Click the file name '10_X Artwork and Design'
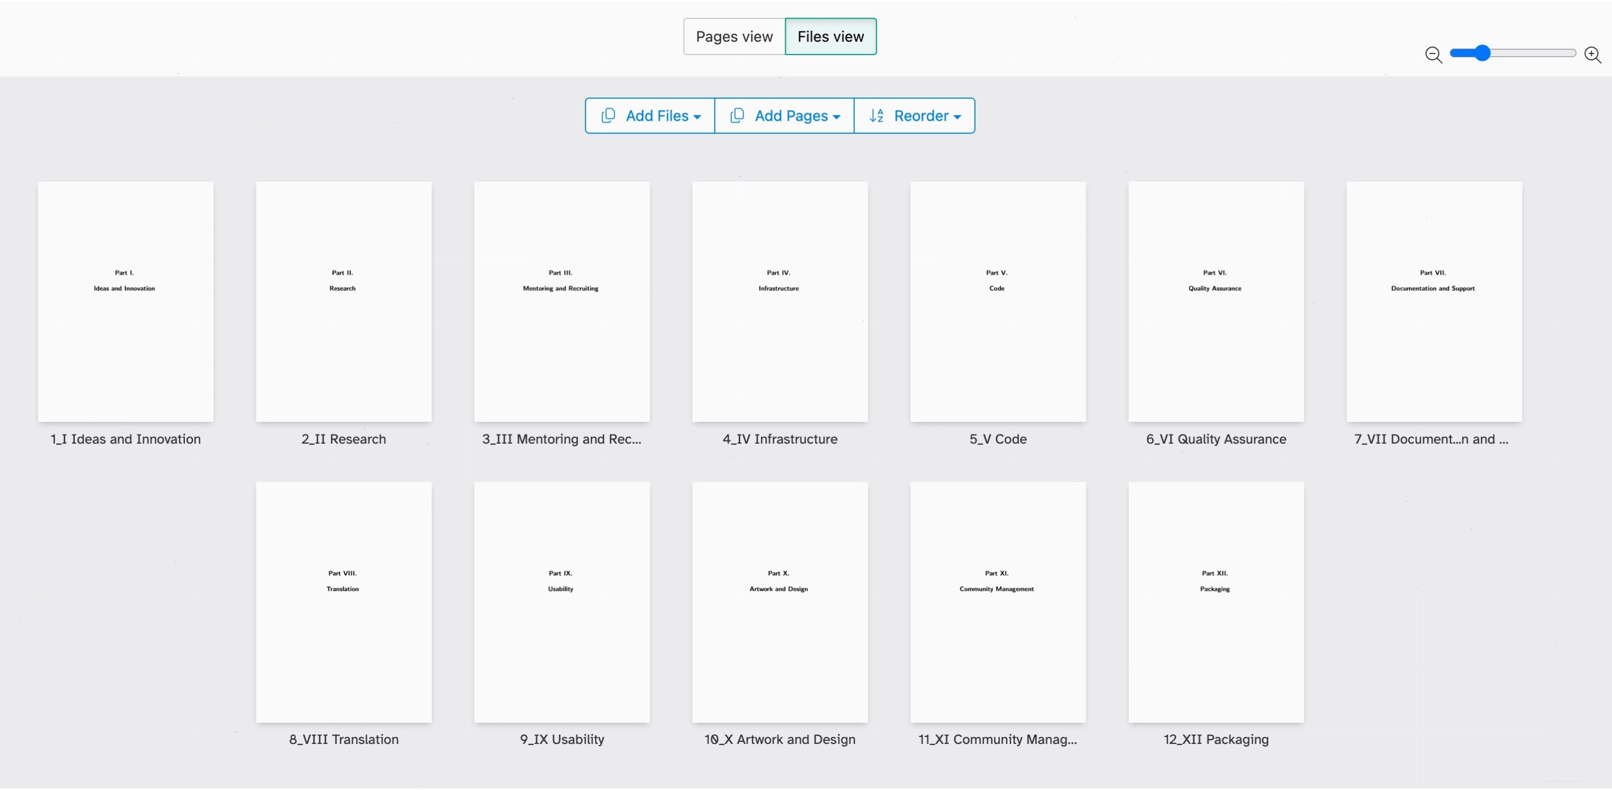The width and height of the screenshot is (1612, 790). tap(780, 739)
